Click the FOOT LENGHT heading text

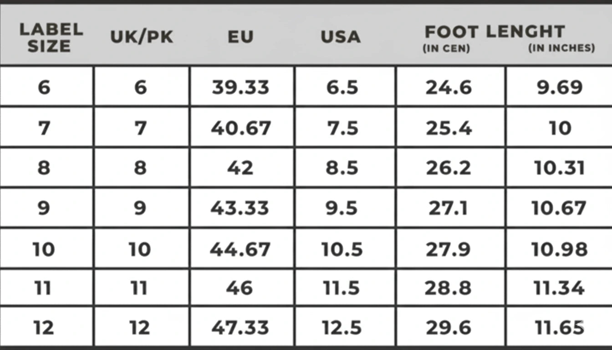point(495,32)
